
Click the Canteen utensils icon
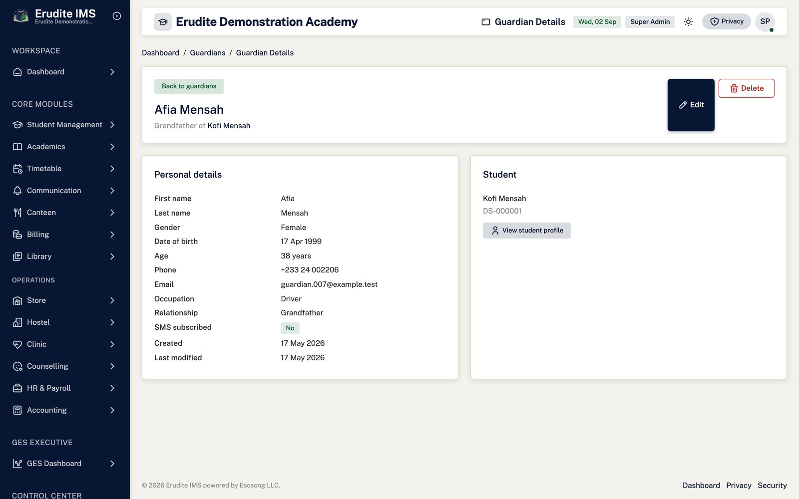pyautogui.click(x=17, y=213)
